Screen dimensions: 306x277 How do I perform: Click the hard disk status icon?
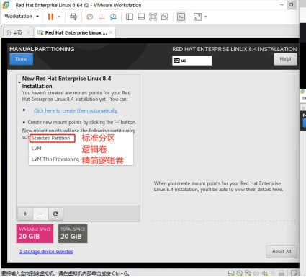pyautogui.click(x=231, y=273)
